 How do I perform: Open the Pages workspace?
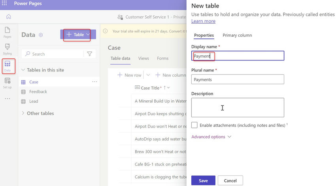(x=8, y=32)
